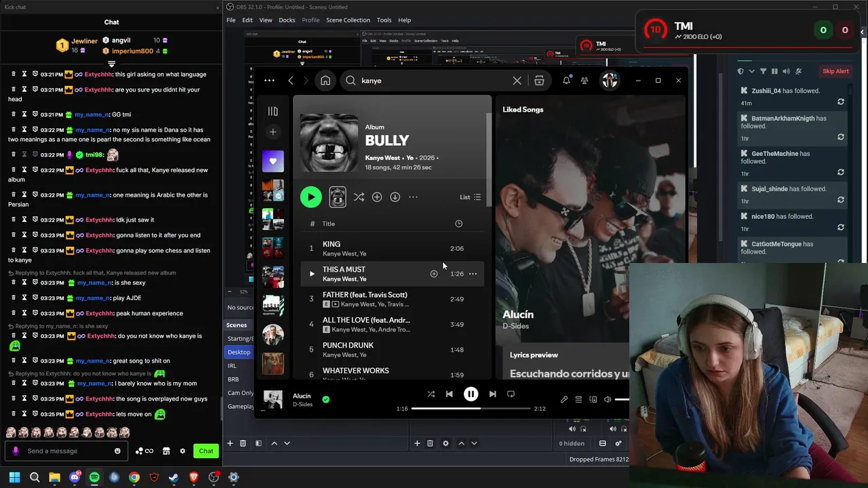Viewport: 868px width, 488px height.
Task: Open the lyrics microphone icon
Action: click(564, 400)
